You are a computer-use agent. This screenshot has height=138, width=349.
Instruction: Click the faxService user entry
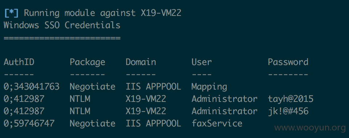pyautogui.click(x=217, y=124)
